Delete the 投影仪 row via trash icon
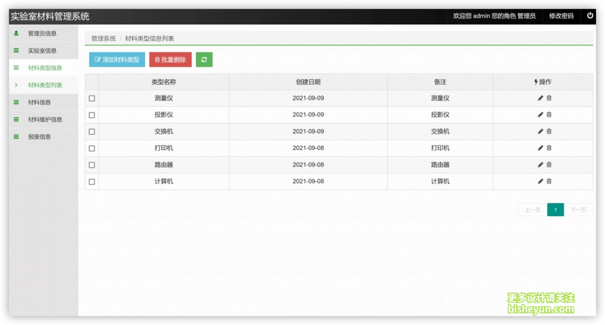 549,115
